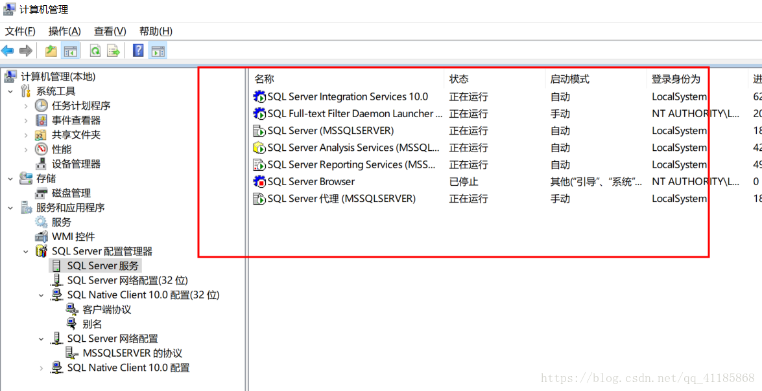The image size is (762, 391).
Task: Select the 设备管理器 tree item
Action: (77, 164)
